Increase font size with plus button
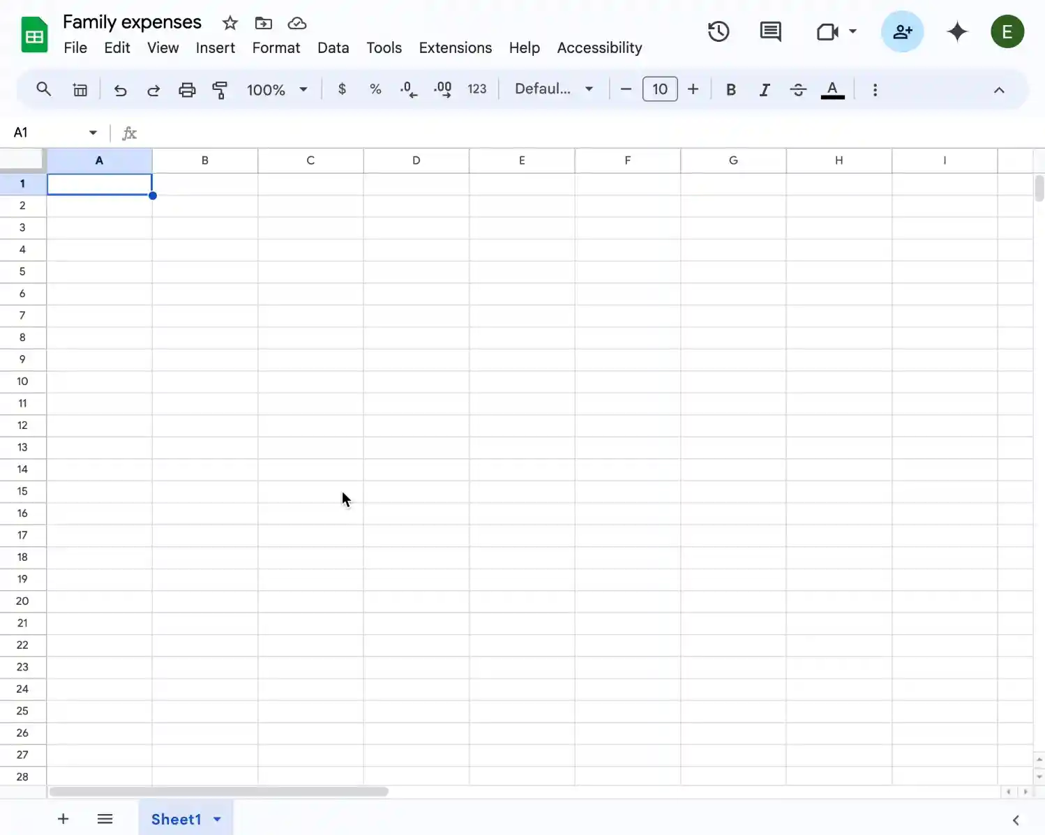Viewport: 1045px width, 835px height. click(x=693, y=89)
